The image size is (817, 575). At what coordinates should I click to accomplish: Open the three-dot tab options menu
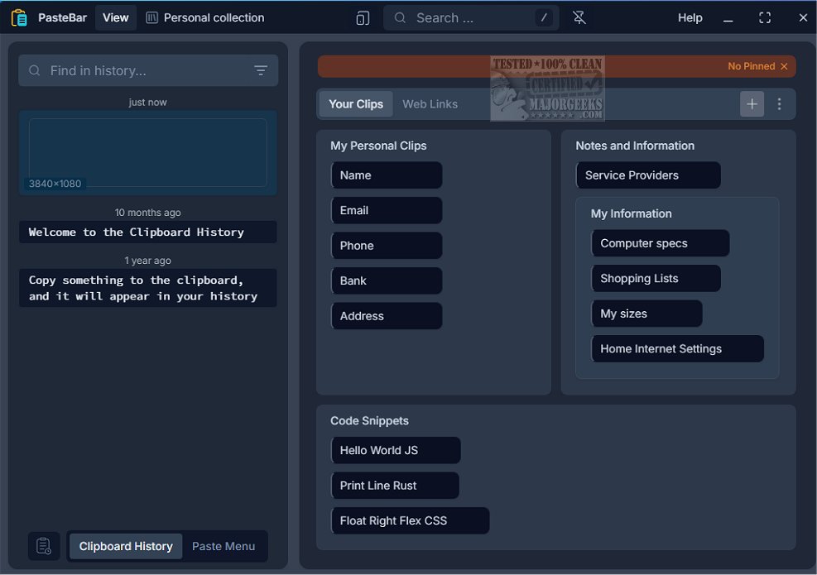coord(779,104)
